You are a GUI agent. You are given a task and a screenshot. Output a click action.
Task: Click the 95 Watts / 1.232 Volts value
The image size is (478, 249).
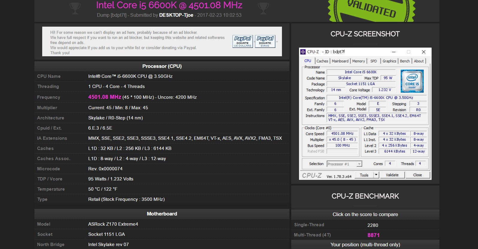(x=111, y=179)
